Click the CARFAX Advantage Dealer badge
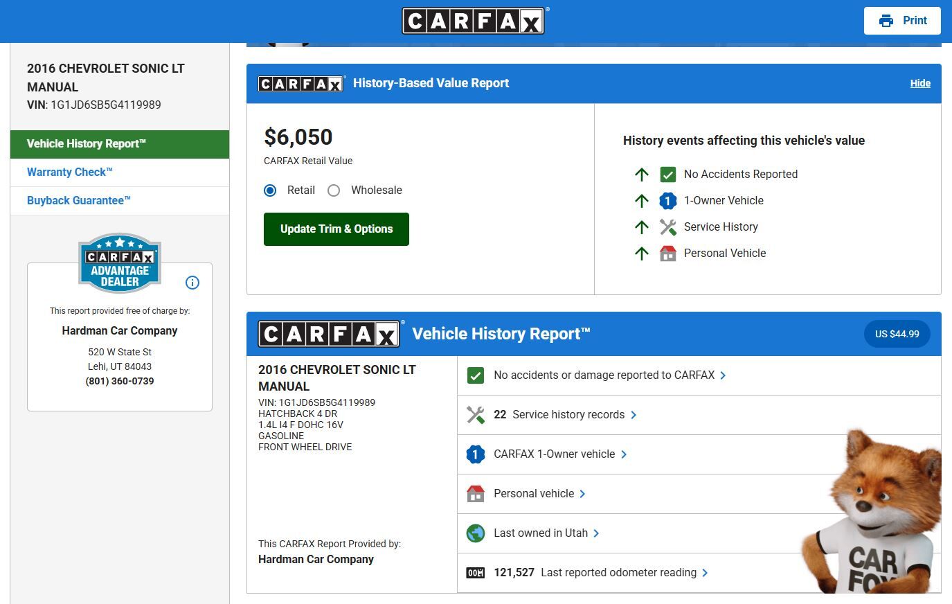The width and height of the screenshot is (952, 604). pos(120,263)
